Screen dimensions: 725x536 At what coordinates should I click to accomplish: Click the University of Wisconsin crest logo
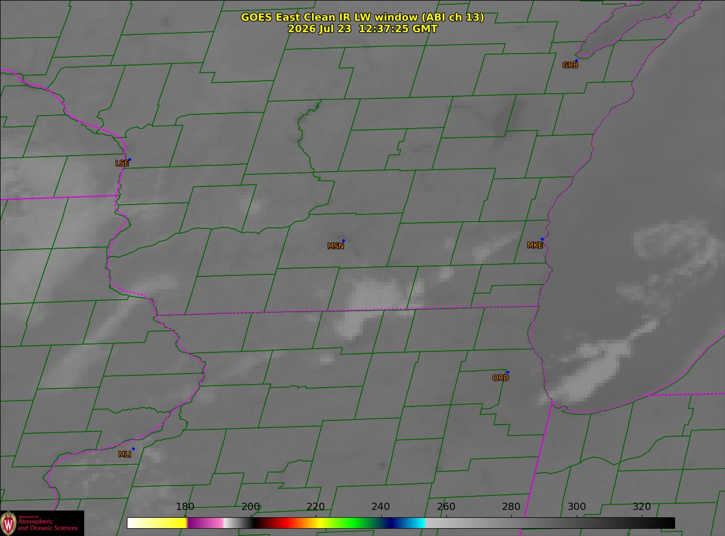click(8, 522)
